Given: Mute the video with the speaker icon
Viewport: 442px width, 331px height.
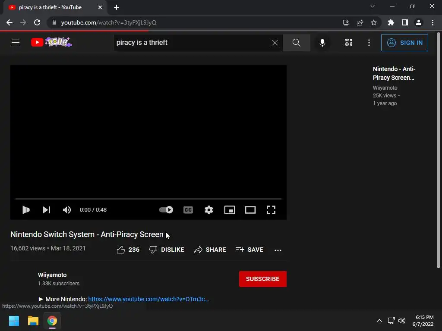Looking at the screenshot, I should 67,210.
